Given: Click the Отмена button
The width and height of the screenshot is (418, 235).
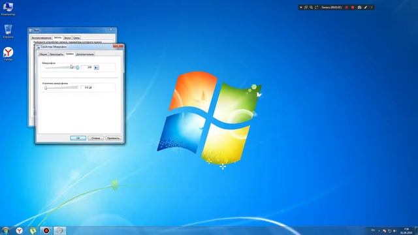Looking at the screenshot, I should click(x=96, y=138).
